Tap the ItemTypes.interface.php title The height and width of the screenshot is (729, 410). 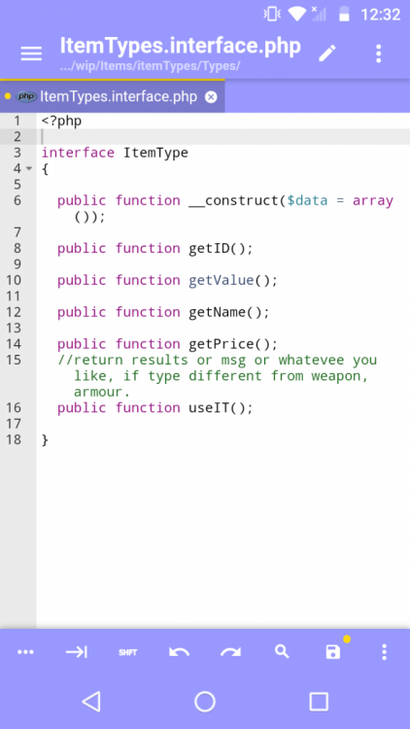click(x=181, y=46)
